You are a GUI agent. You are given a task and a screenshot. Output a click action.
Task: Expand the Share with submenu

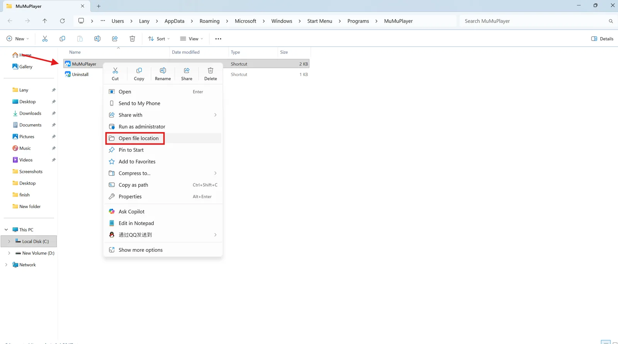pos(216,115)
